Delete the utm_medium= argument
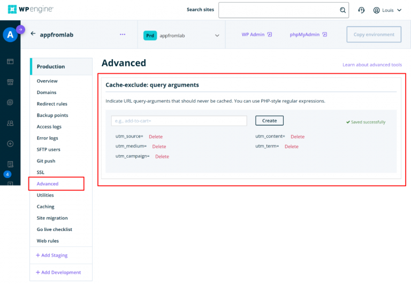Image resolution: width=411 pixels, height=284 pixels. coord(159,147)
